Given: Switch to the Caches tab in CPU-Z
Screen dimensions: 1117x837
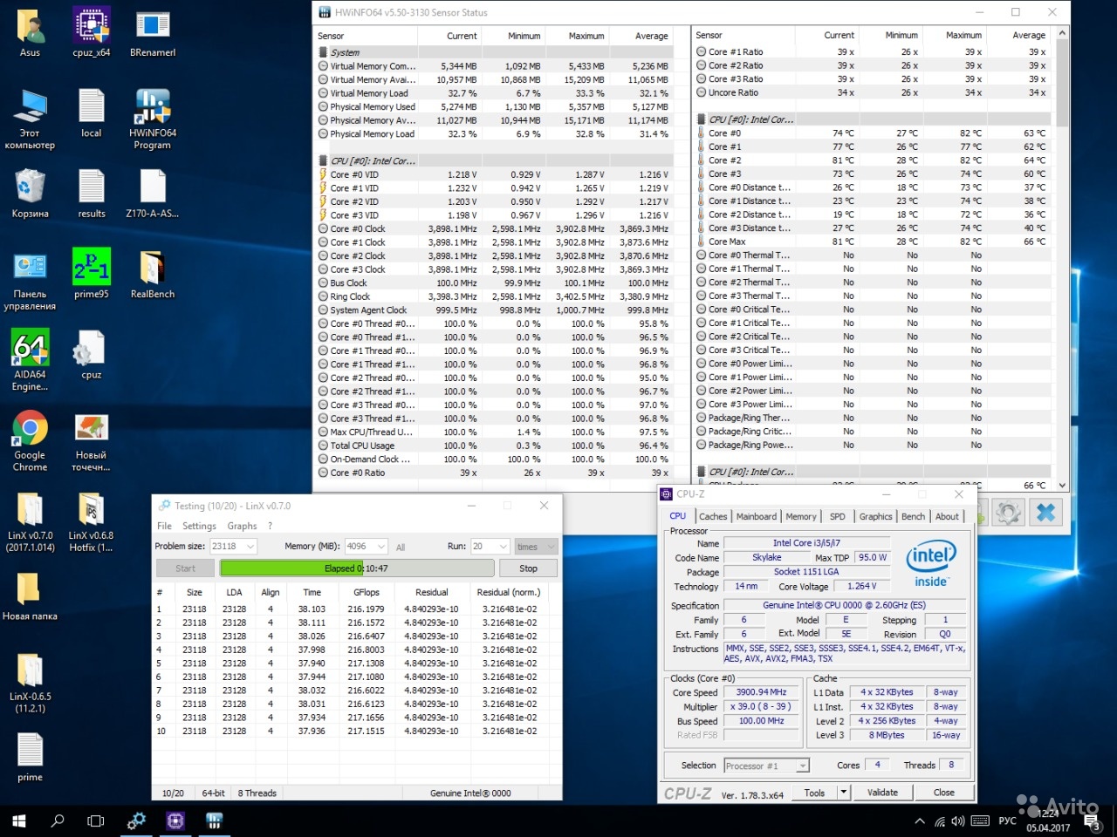Looking at the screenshot, I should (713, 516).
